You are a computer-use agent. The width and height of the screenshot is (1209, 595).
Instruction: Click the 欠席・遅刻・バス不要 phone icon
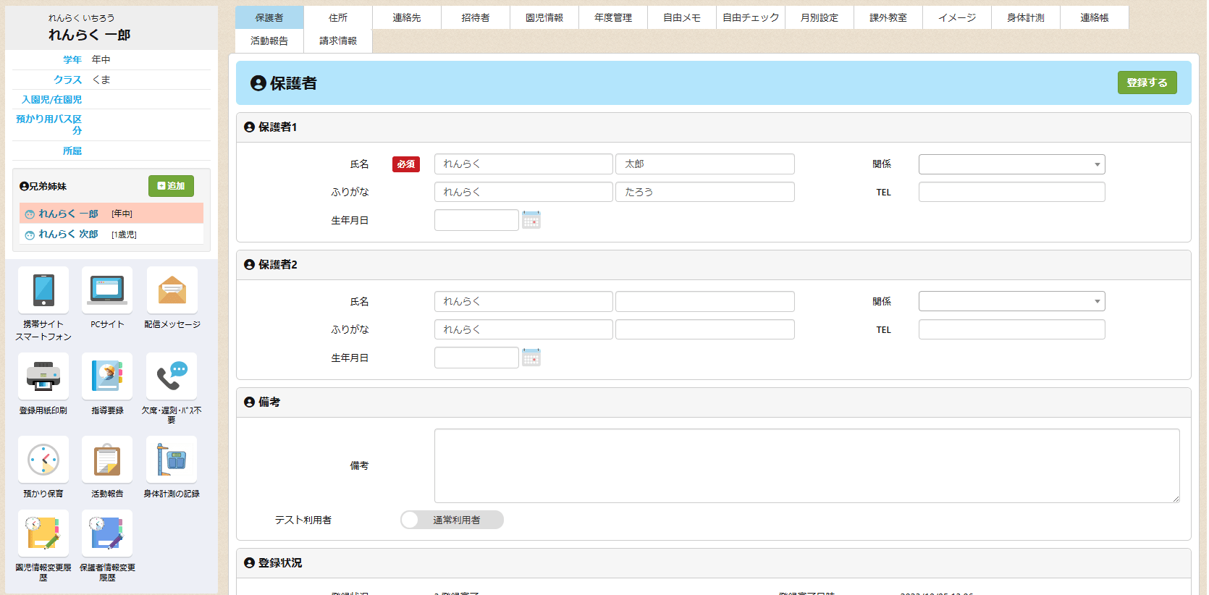pyautogui.click(x=172, y=376)
